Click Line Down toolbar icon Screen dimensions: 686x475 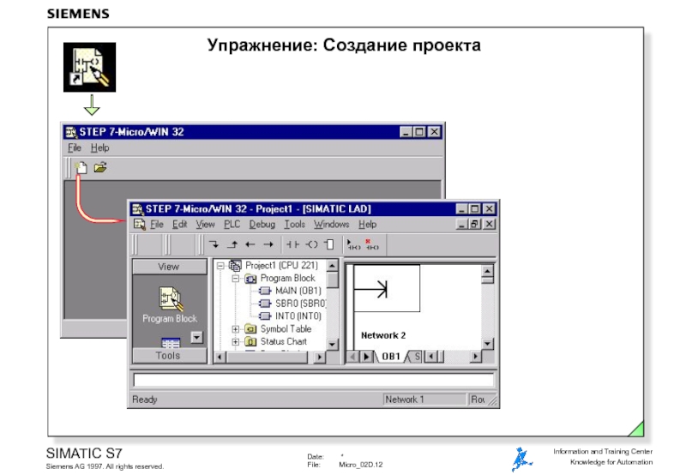coord(214,244)
